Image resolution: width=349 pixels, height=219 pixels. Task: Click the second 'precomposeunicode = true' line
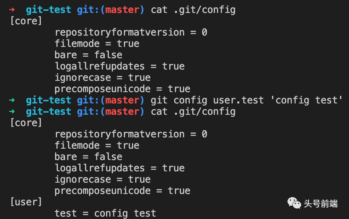(122, 191)
